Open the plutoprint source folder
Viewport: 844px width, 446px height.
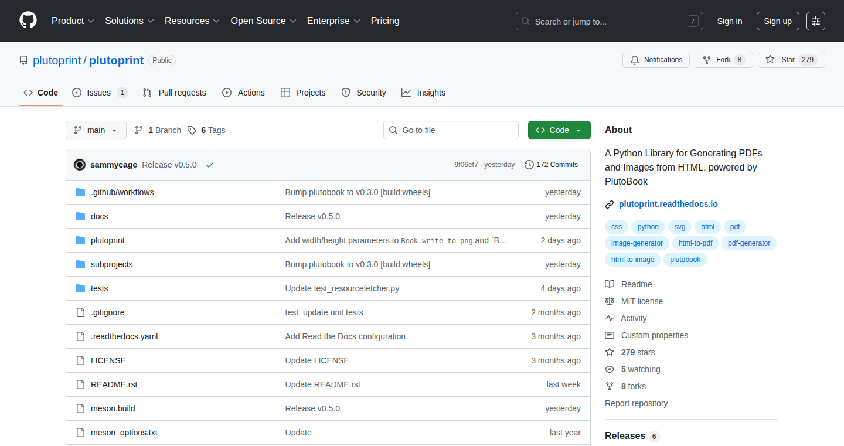pyautogui.click(x=108, y=240)
